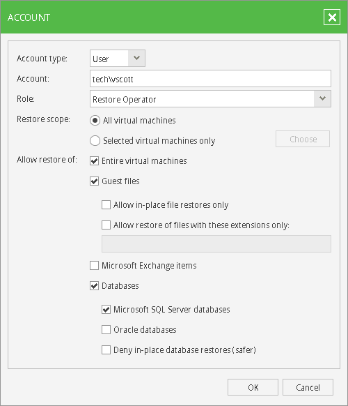The height and width of the screenshot is (406, 348).
Task: Enable Microsoft Exchange items checkbox
Action: (94, 265)
